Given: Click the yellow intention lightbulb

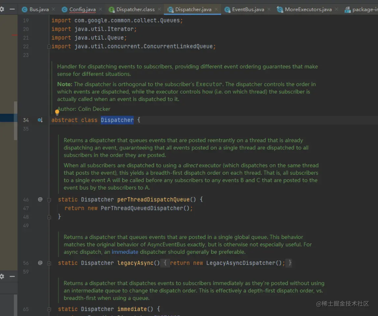Looking at the screenshot, I should click(x=57, y=112).
